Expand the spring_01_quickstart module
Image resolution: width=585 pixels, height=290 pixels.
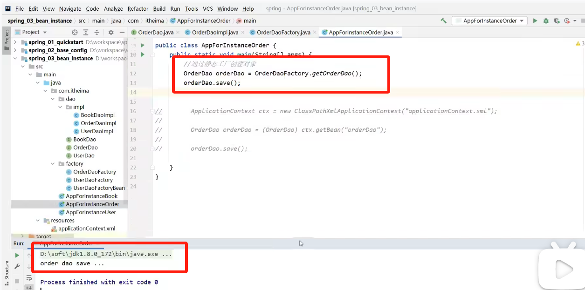point(15,42)
